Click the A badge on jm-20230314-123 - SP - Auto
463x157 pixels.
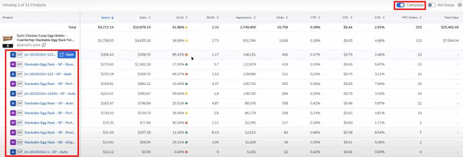click(x=13, y=74)
